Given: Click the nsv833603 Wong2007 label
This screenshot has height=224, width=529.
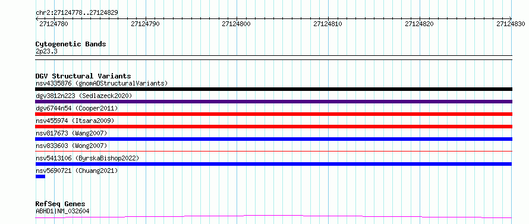Looking at the screenshot, I should pyautogui.click(x=71, y=146).
